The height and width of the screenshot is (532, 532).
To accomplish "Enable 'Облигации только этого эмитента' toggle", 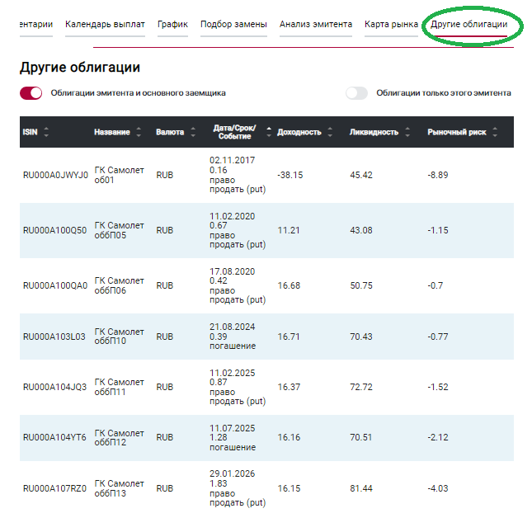I will (356, 93).
